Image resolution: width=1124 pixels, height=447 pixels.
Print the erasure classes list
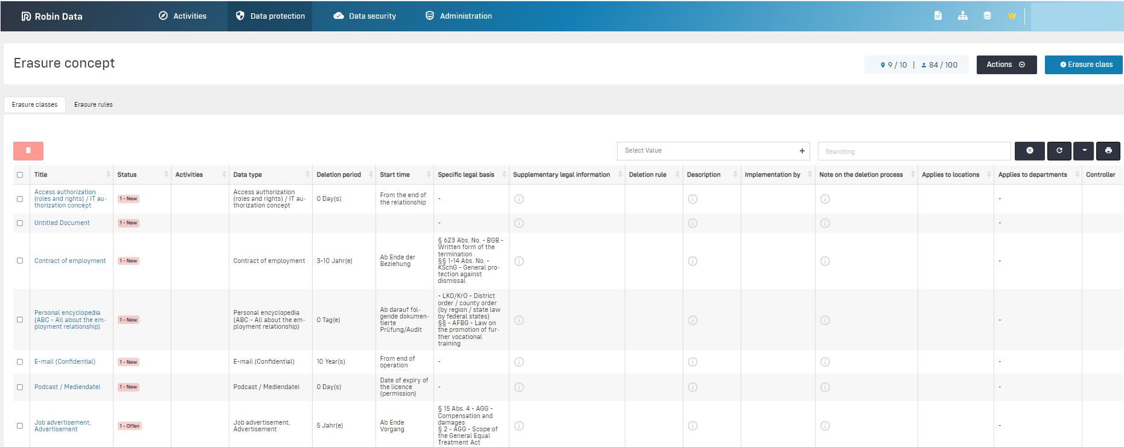click(1108, 151)
